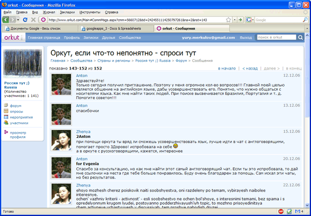Click опросы sidebar icon

[6, 111]
